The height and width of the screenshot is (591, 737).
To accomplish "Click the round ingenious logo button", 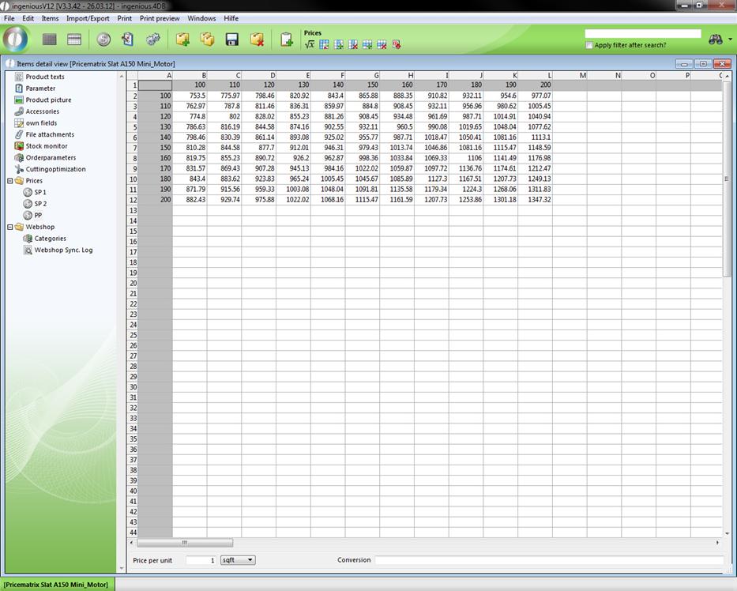I will click(x=16, y=40).
